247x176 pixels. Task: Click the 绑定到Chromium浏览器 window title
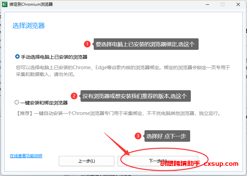31,4
